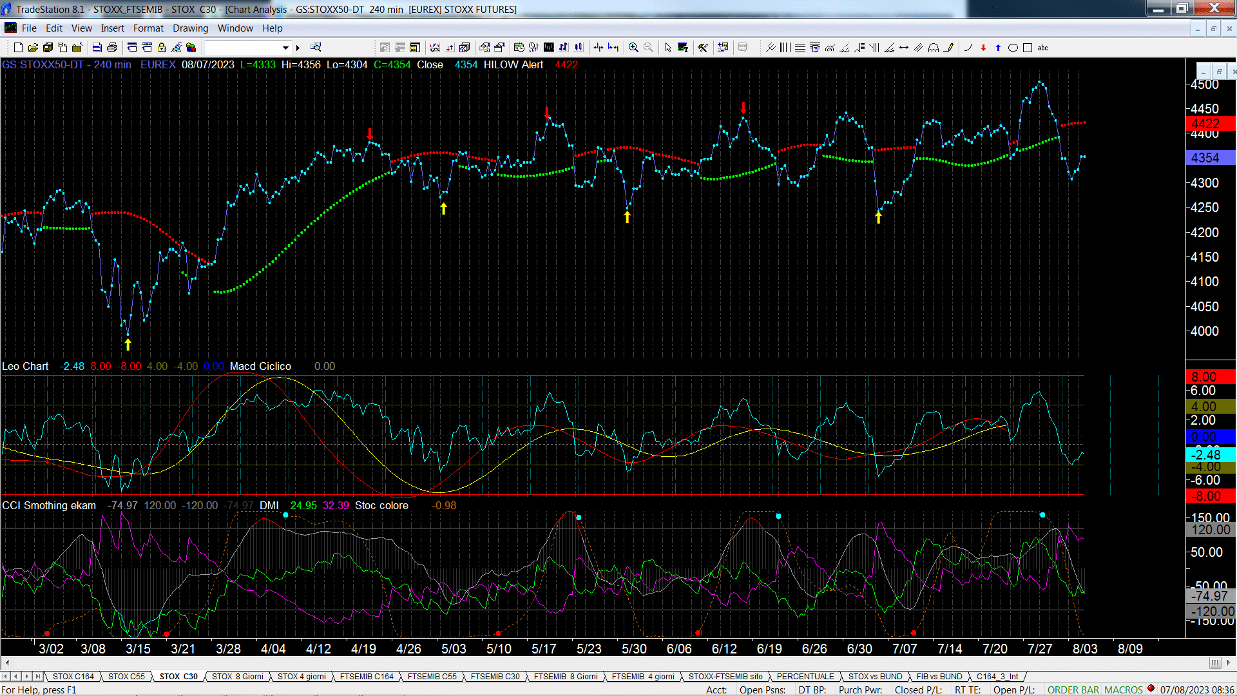Click MACROS in the status bar
This screenshot has height=696, width=1237.
[1124, 690]
